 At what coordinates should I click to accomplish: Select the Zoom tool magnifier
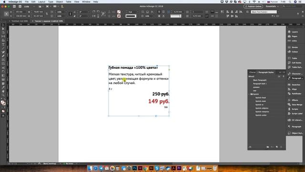(x=3, y=95)
